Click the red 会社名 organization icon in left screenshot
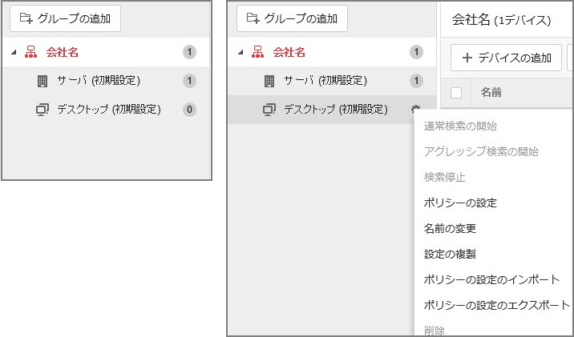Image resolution: width=574 pixels, height=337 pixels. pos(33,53)
